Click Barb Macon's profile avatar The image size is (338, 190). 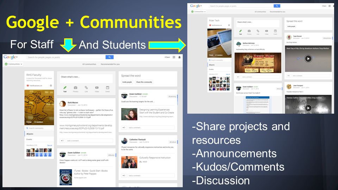[63, 103]
